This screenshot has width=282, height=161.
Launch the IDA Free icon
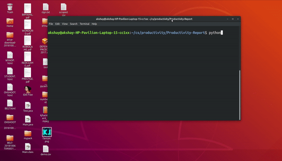(28, 89)
